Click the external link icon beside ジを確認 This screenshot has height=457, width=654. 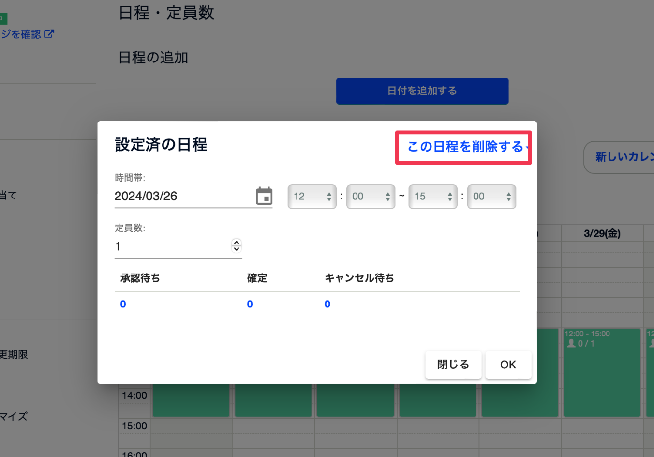tap(49, 34)
